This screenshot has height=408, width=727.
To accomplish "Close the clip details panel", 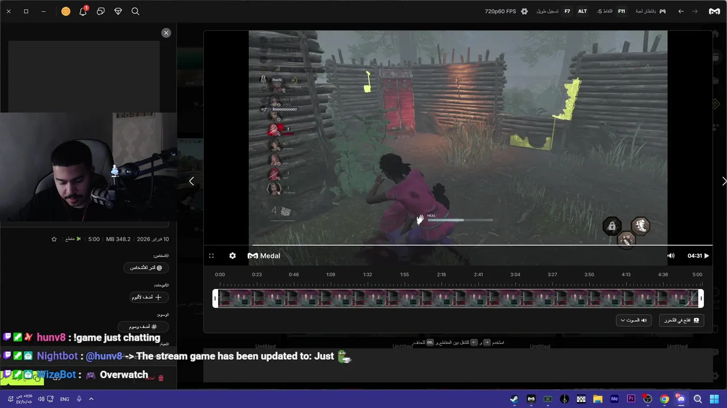I will click(x=166, y=33).
